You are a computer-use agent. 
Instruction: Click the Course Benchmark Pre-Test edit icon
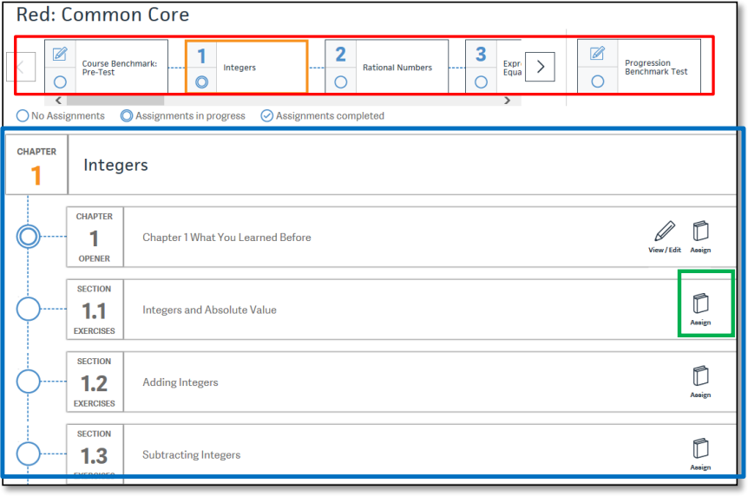[60, 55]
